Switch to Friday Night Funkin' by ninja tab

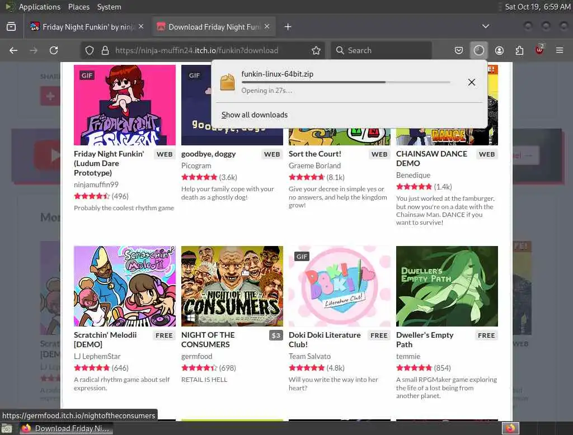point(87,27)
